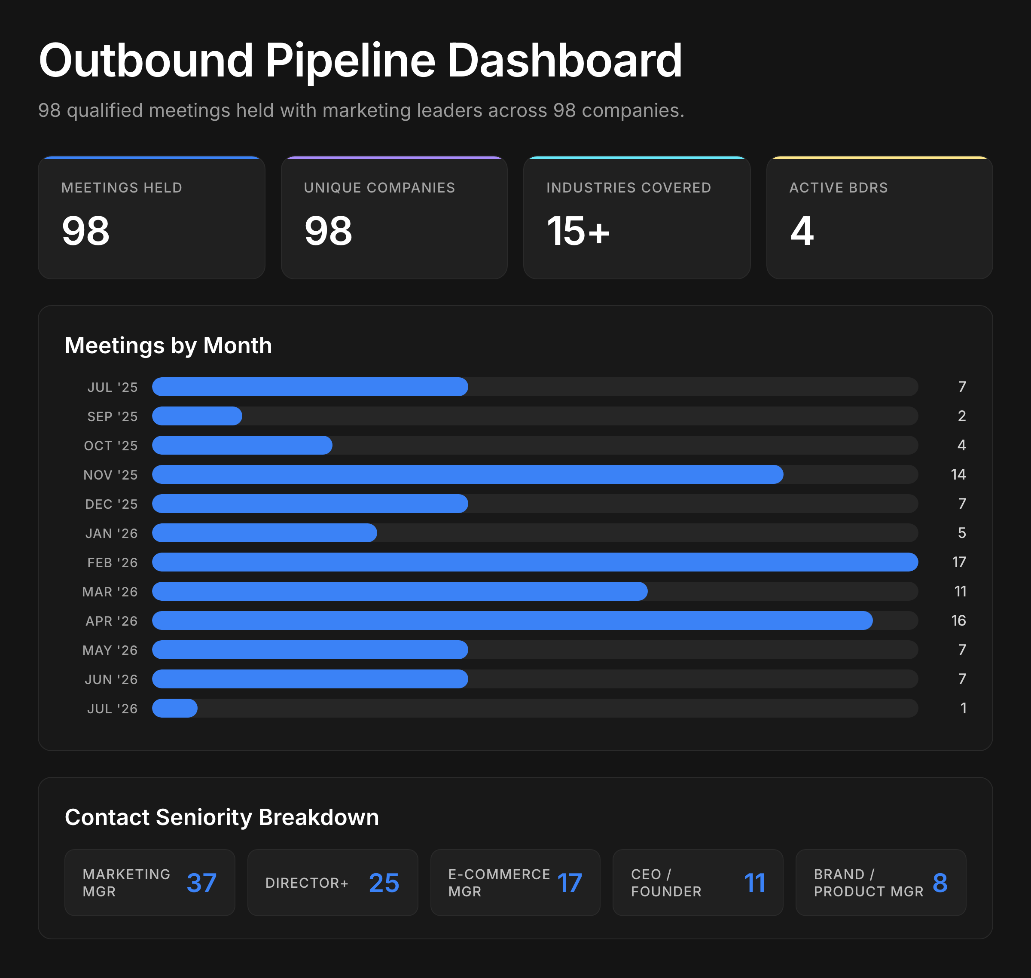Select the Meetings Held card
This screenshot has height=978, width=1031.
tap(152, 217)
